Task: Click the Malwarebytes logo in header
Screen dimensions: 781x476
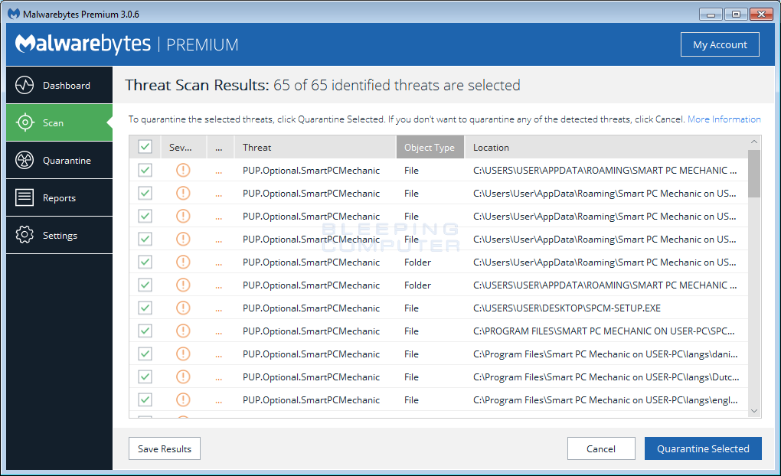Action: coord(83,44)
